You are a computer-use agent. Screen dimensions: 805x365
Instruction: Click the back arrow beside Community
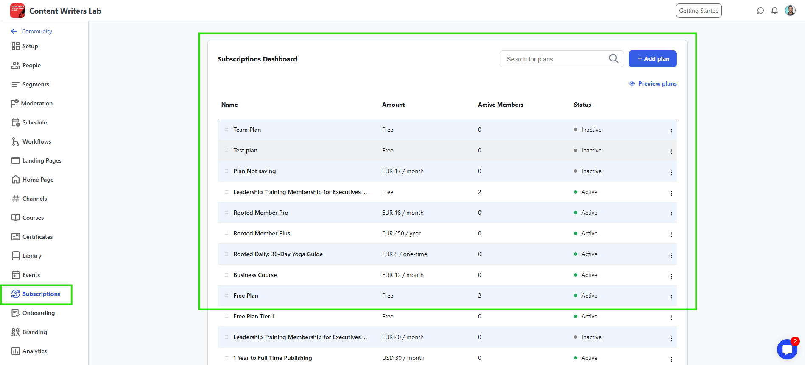(14, 31)
